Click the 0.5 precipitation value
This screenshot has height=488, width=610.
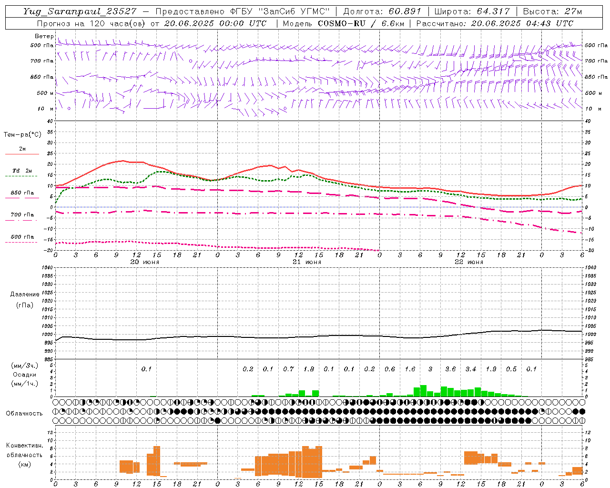(511, 369)
